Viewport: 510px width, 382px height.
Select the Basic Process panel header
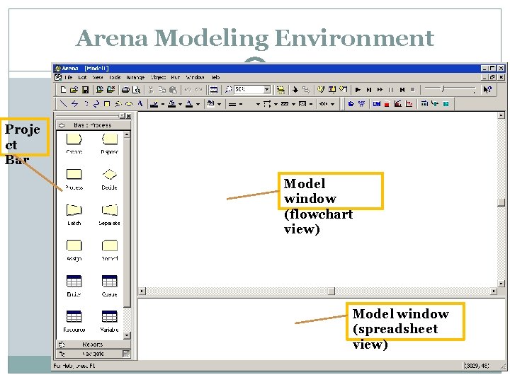point(93,125)
